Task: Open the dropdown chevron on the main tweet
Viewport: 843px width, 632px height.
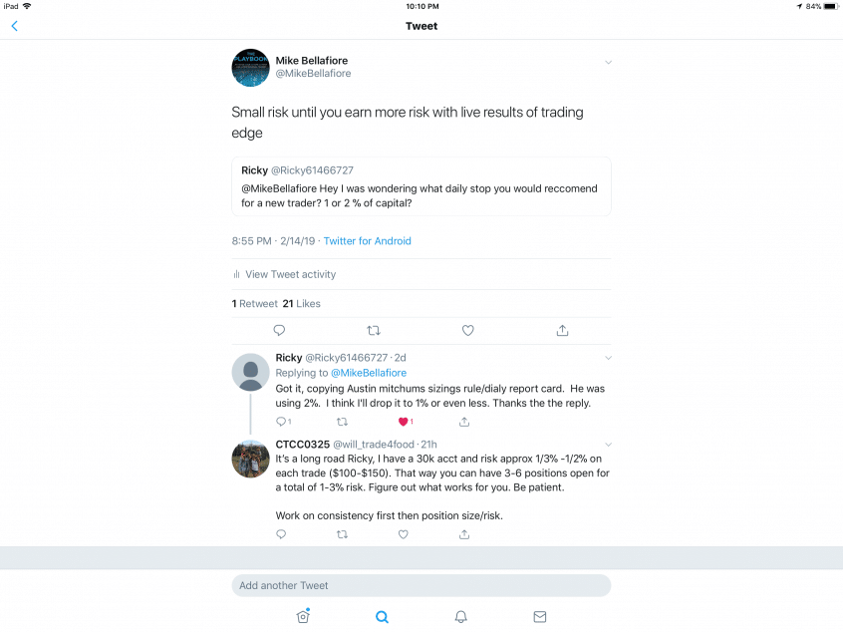Action: tap(608, 62)
